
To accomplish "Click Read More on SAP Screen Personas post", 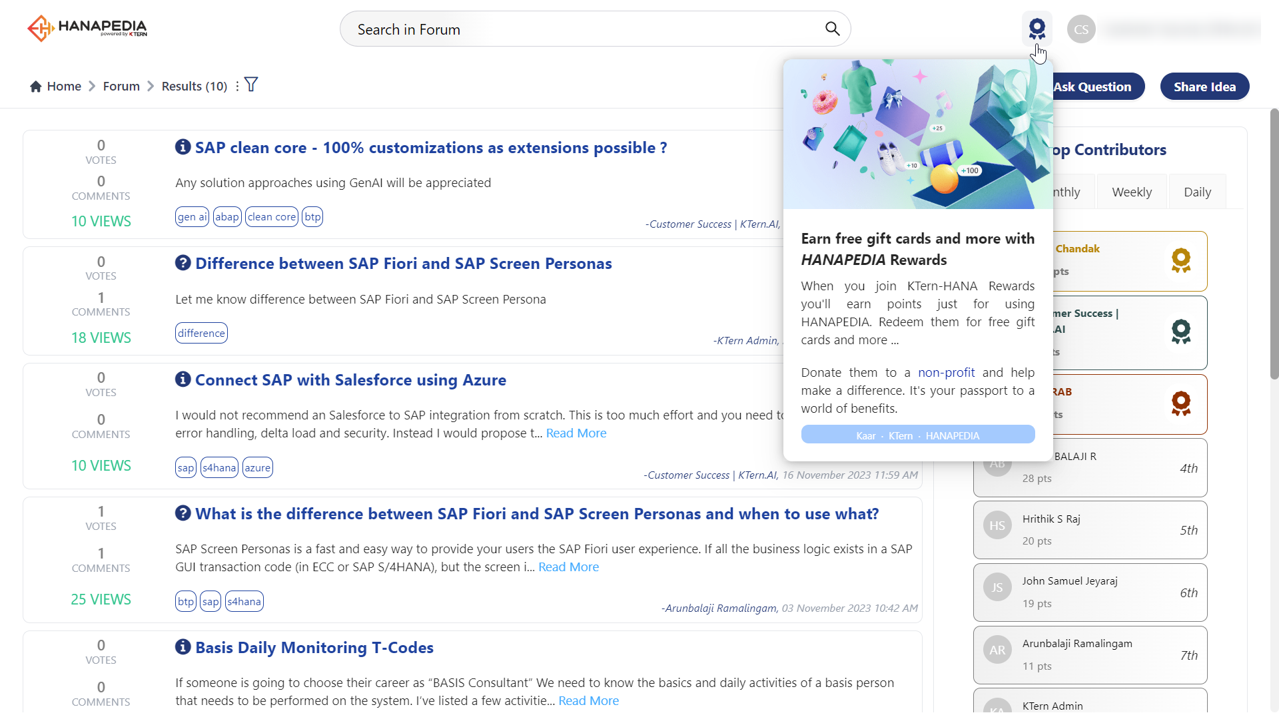I will pyautogui.click(x=568, y=567).
